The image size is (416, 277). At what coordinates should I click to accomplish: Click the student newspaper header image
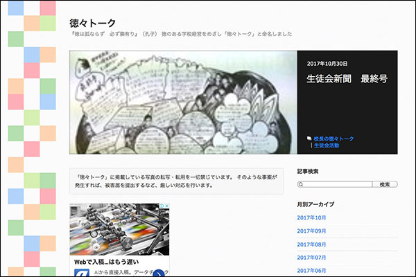coord(183,102)
